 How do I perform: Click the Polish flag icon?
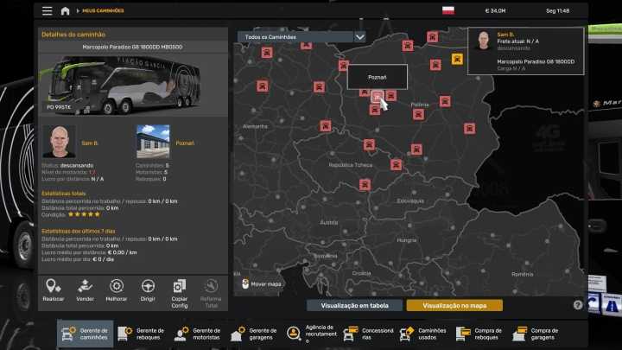pos(448,10)
